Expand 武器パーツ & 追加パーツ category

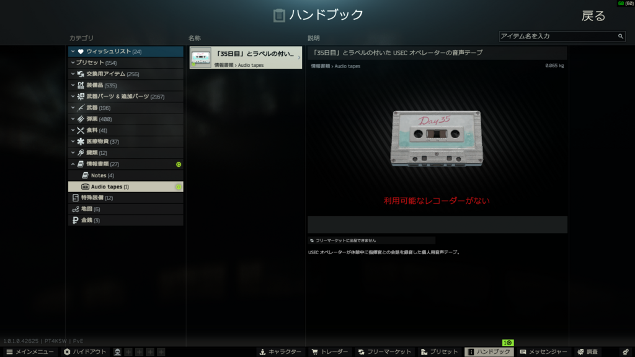pyautogui.click(x=73, y=97)
